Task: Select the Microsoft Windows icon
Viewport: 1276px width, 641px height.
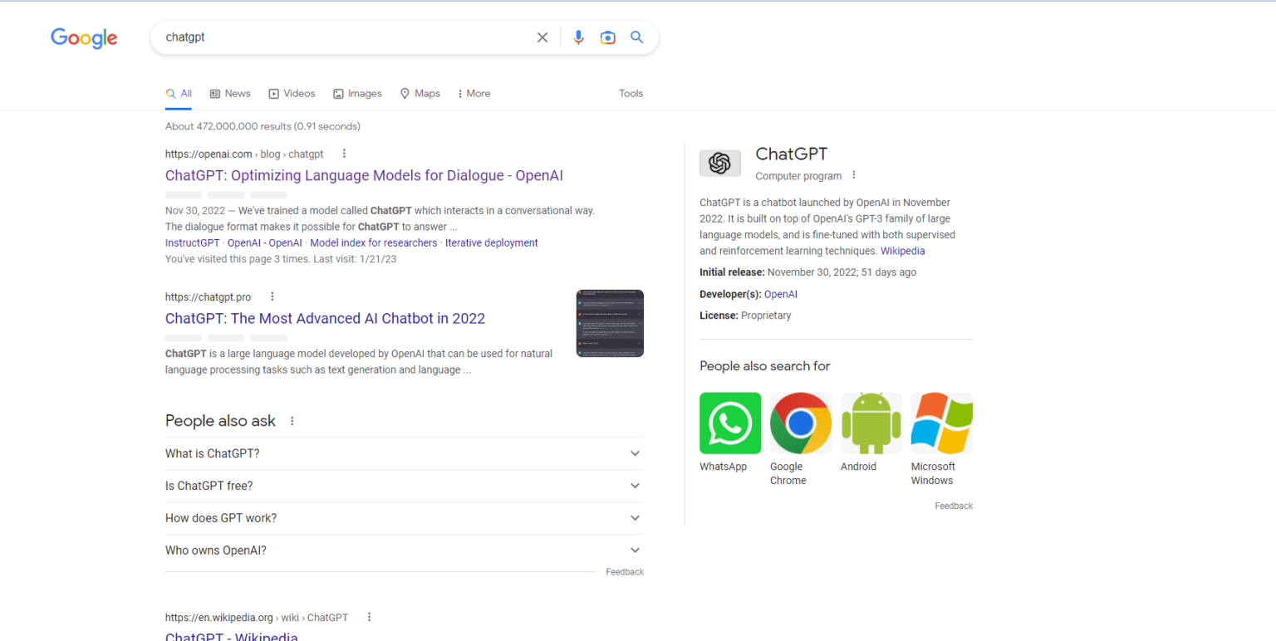Action: pyautogui.click(x=941, y=423)
